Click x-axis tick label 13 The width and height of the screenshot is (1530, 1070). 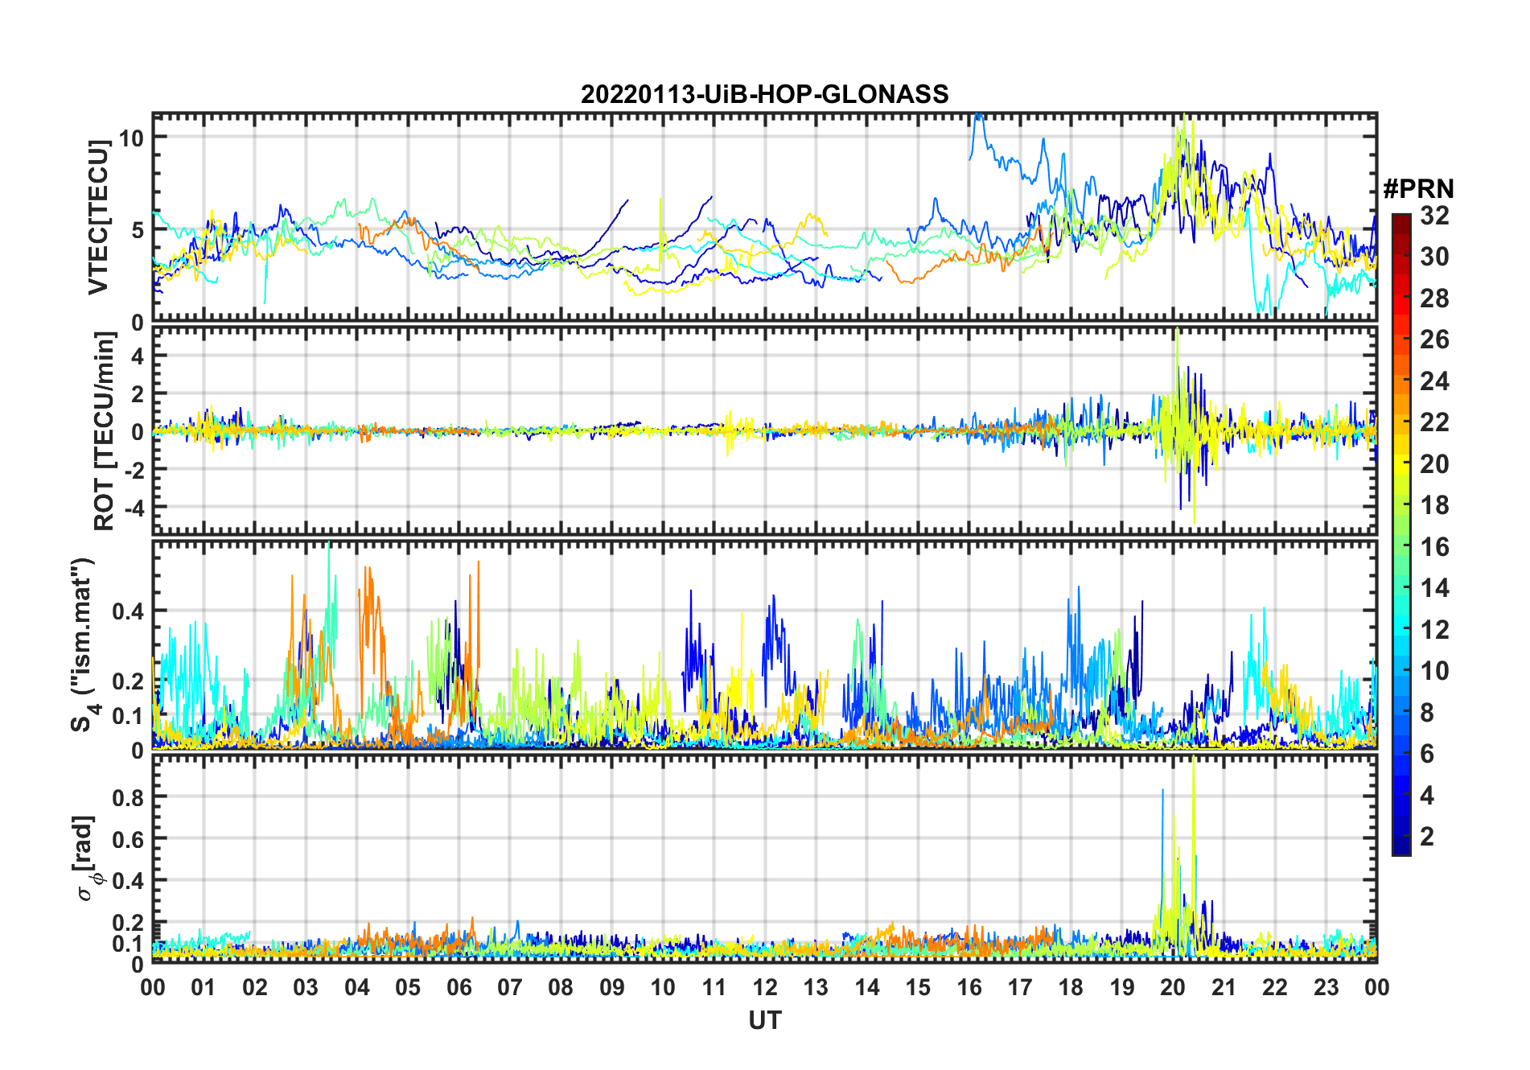pos(816,987)
